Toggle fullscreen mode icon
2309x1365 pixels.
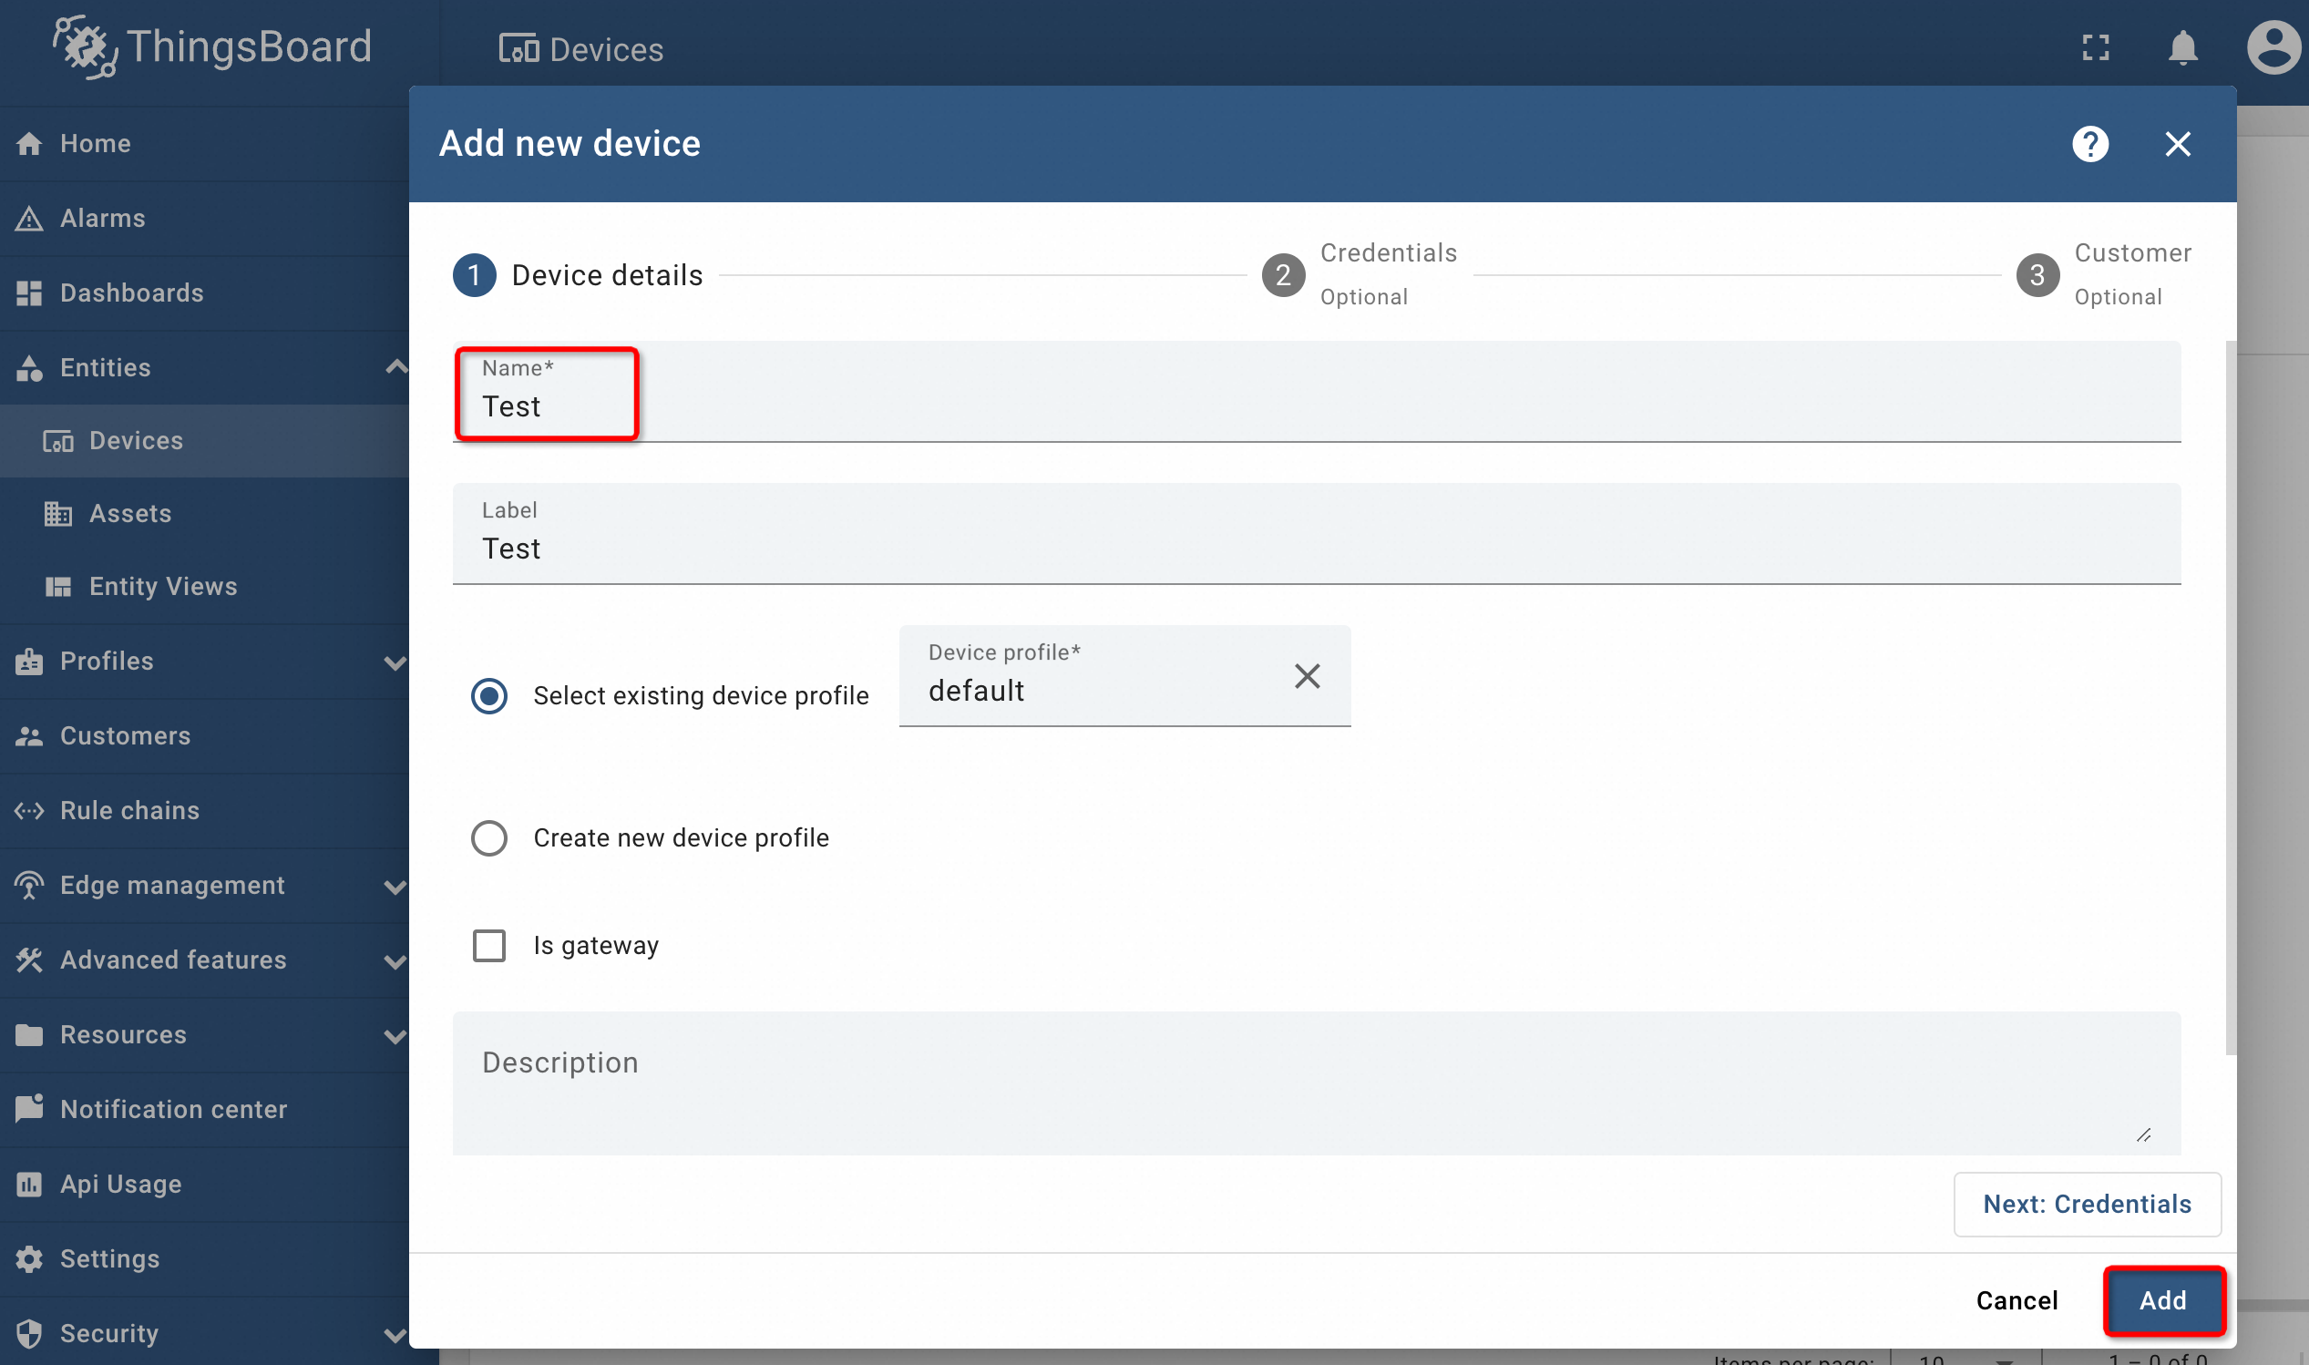[x=2095, y=47]
